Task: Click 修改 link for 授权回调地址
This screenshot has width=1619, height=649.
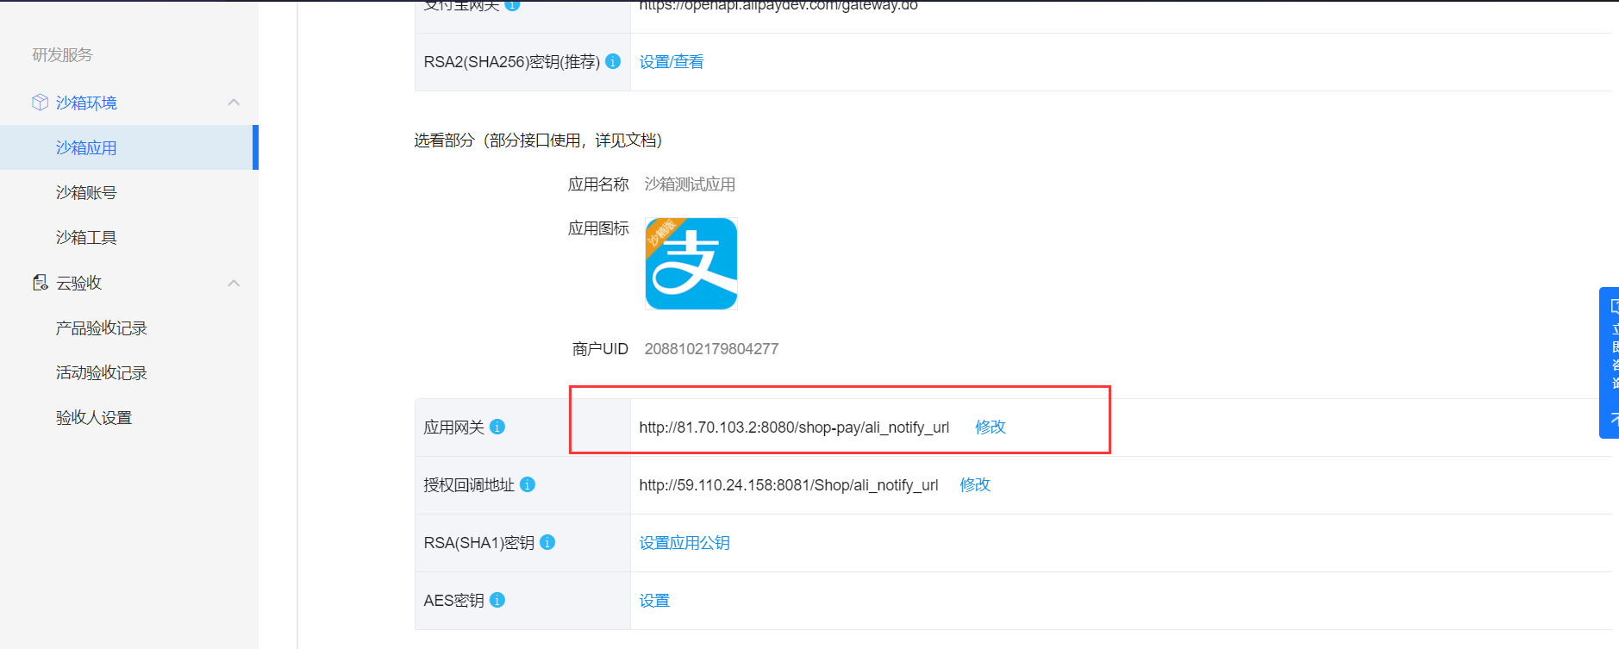Action: tap(975, 484)
